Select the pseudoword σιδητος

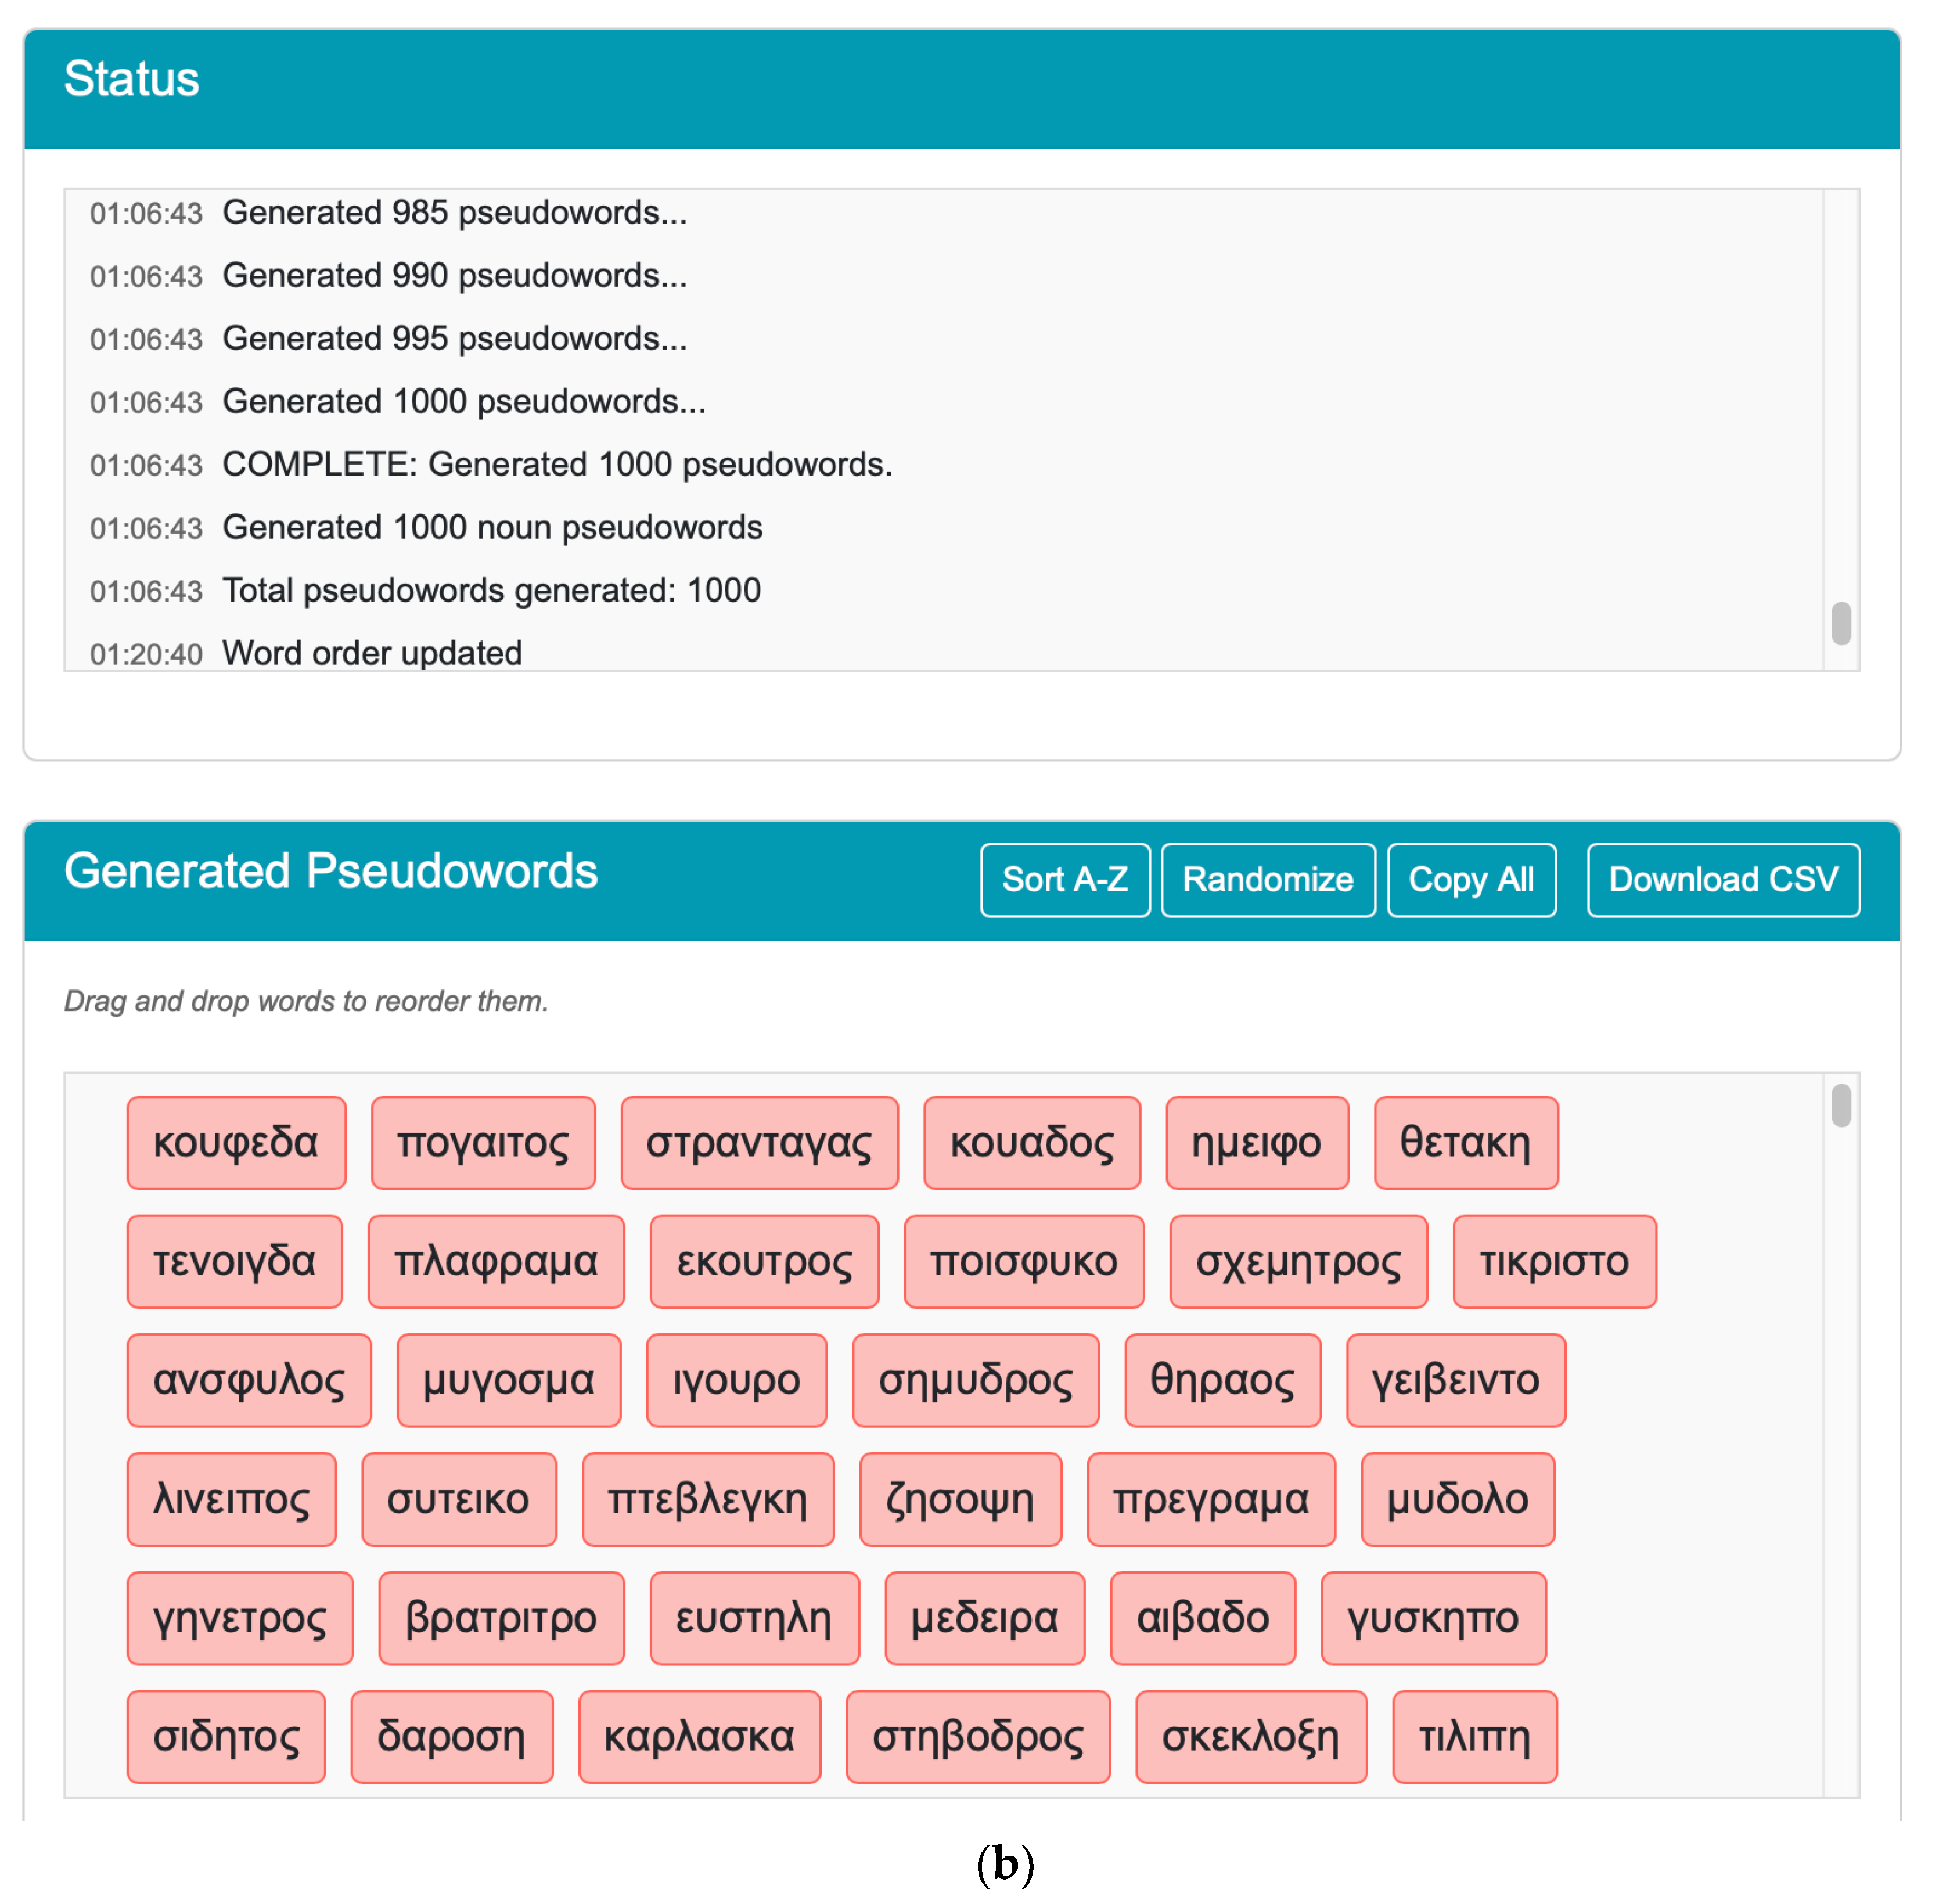(226, 1737)
